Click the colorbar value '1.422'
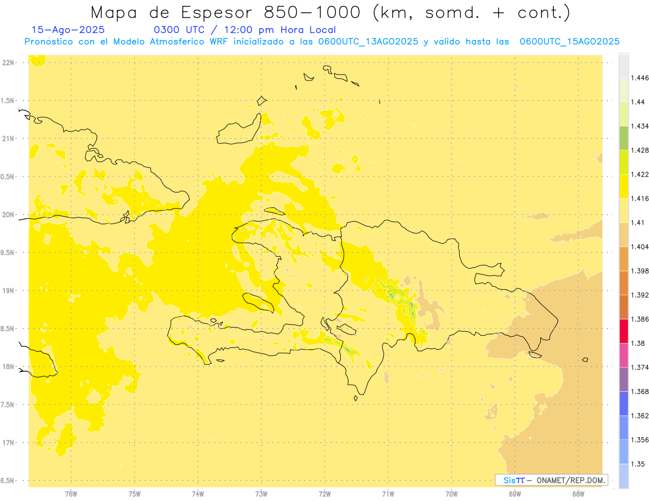Image resolution: width=649 pixels, height=501 pixels. coord(641,175)
